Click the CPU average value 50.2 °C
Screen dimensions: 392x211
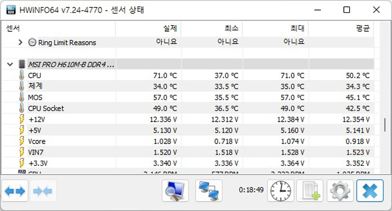[357, 75]
